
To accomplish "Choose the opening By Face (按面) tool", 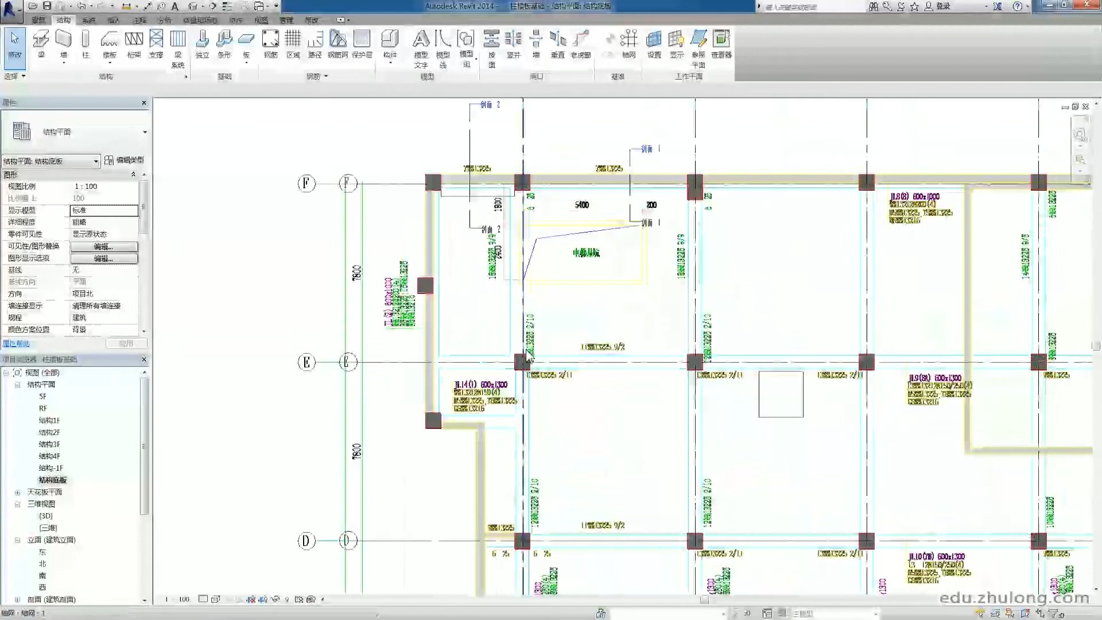I will point(491,49).
